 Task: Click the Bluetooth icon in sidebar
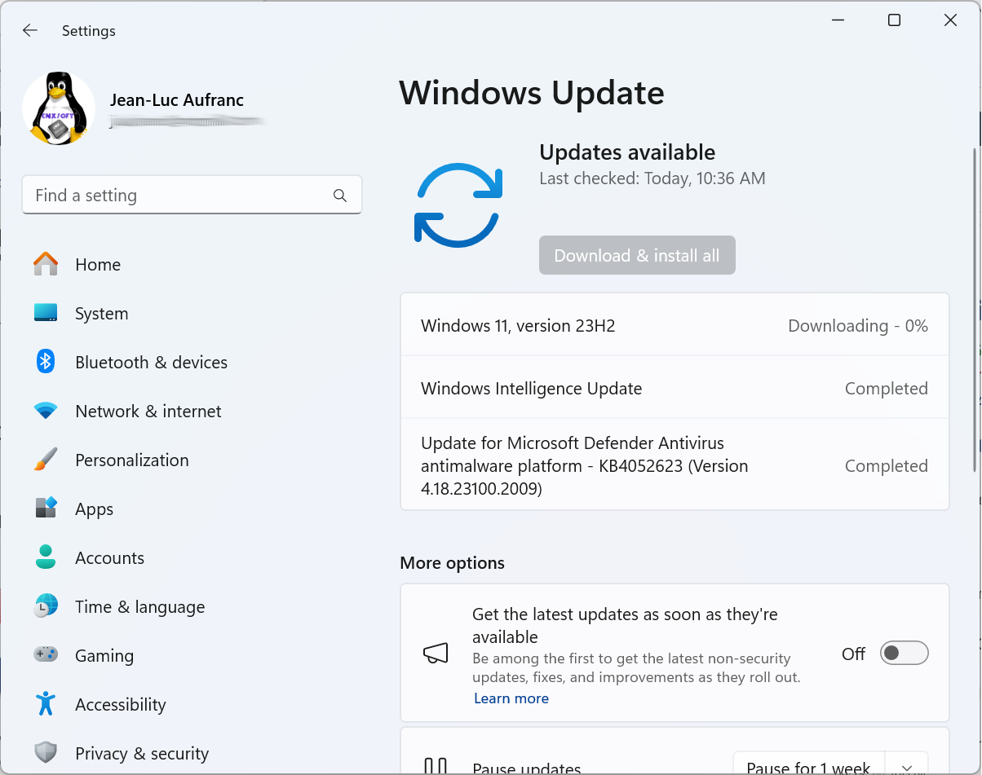46,362
